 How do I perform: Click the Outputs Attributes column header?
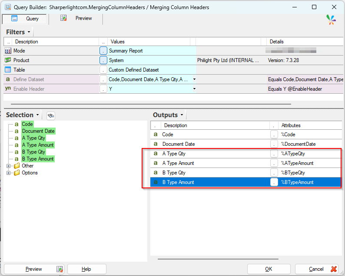coord(310,125)
